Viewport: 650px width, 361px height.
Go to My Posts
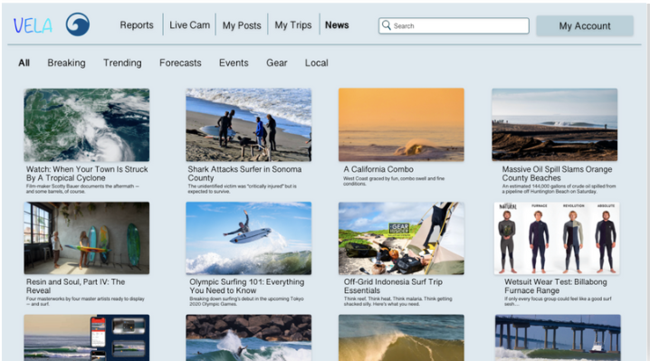click(242, 26)
